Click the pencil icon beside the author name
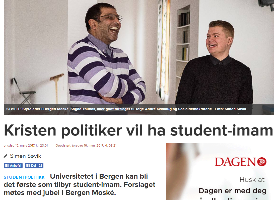 tap(6, 156)
